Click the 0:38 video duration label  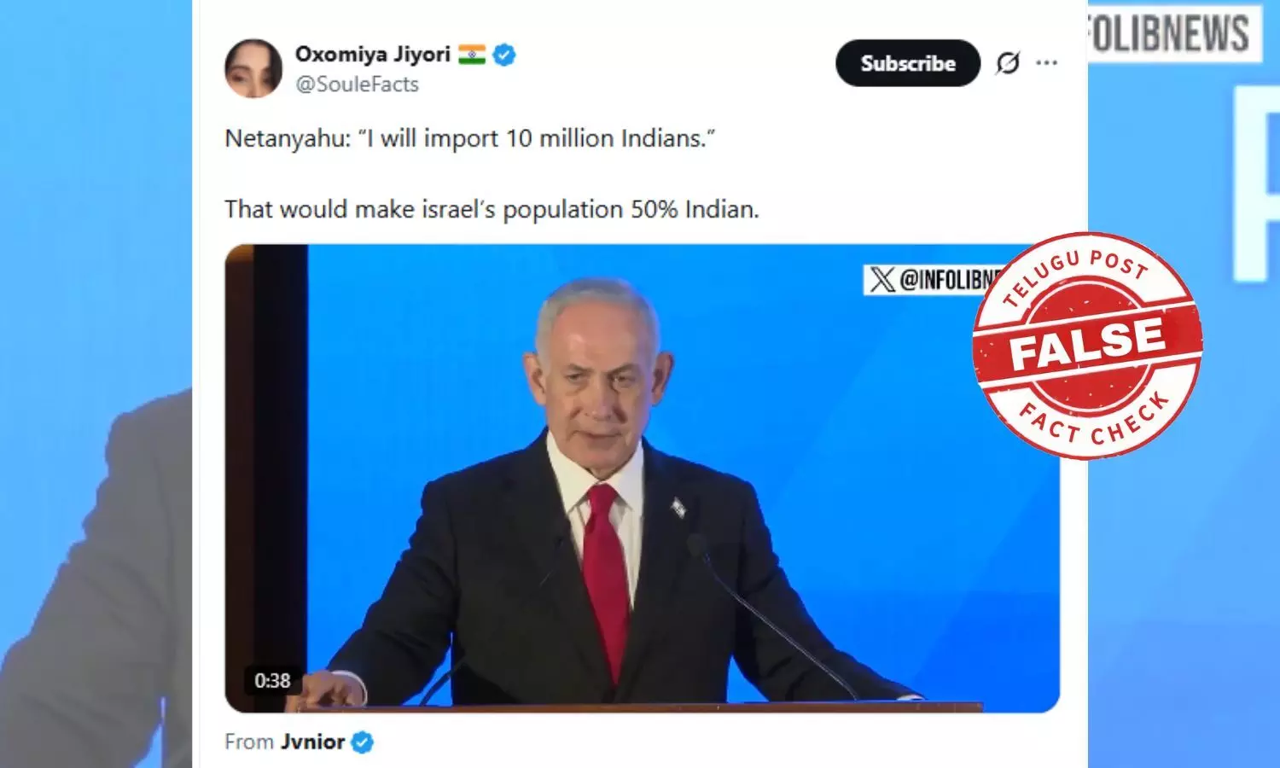(x=272, y=680)
